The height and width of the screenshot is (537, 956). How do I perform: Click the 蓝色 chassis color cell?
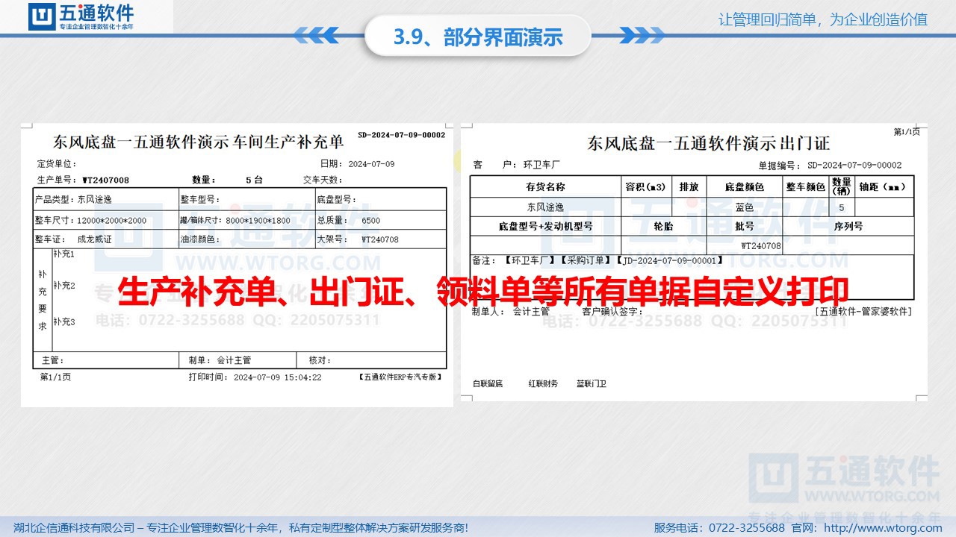pyautogui.click(x=745, y=207)
